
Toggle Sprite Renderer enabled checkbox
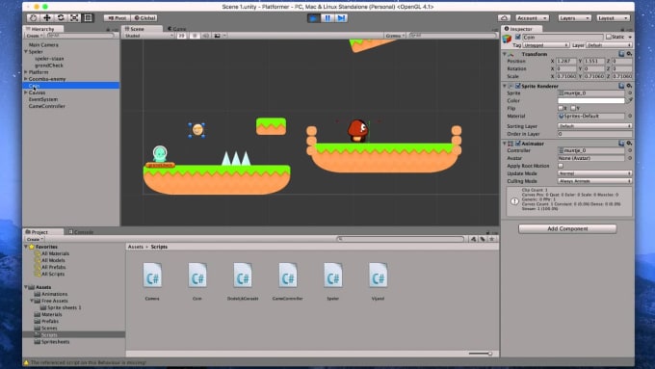coord(518,86)
